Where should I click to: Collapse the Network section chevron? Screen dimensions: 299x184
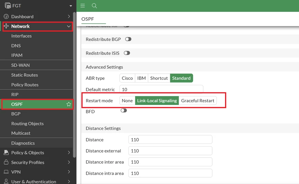point(69,26)
